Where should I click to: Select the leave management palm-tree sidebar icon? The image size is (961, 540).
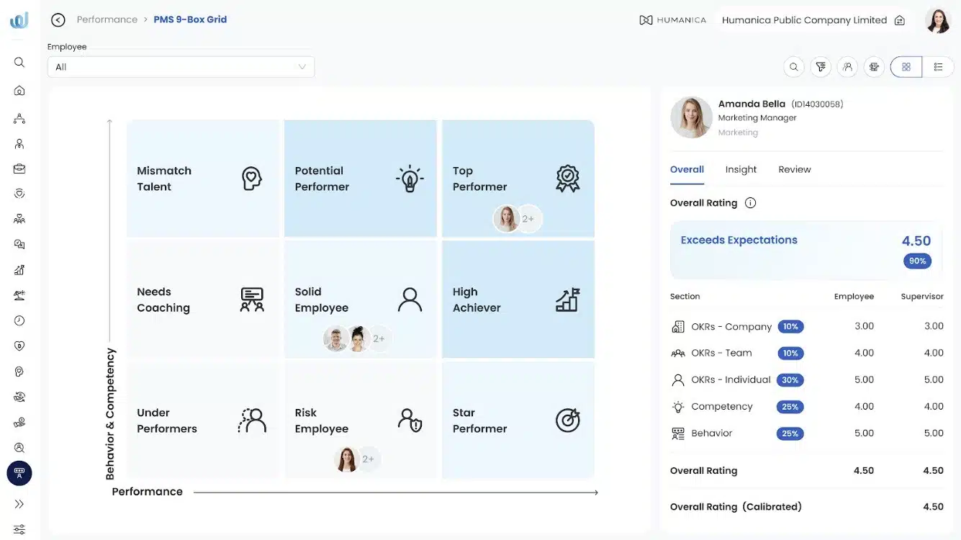click(x=19, y=295)
